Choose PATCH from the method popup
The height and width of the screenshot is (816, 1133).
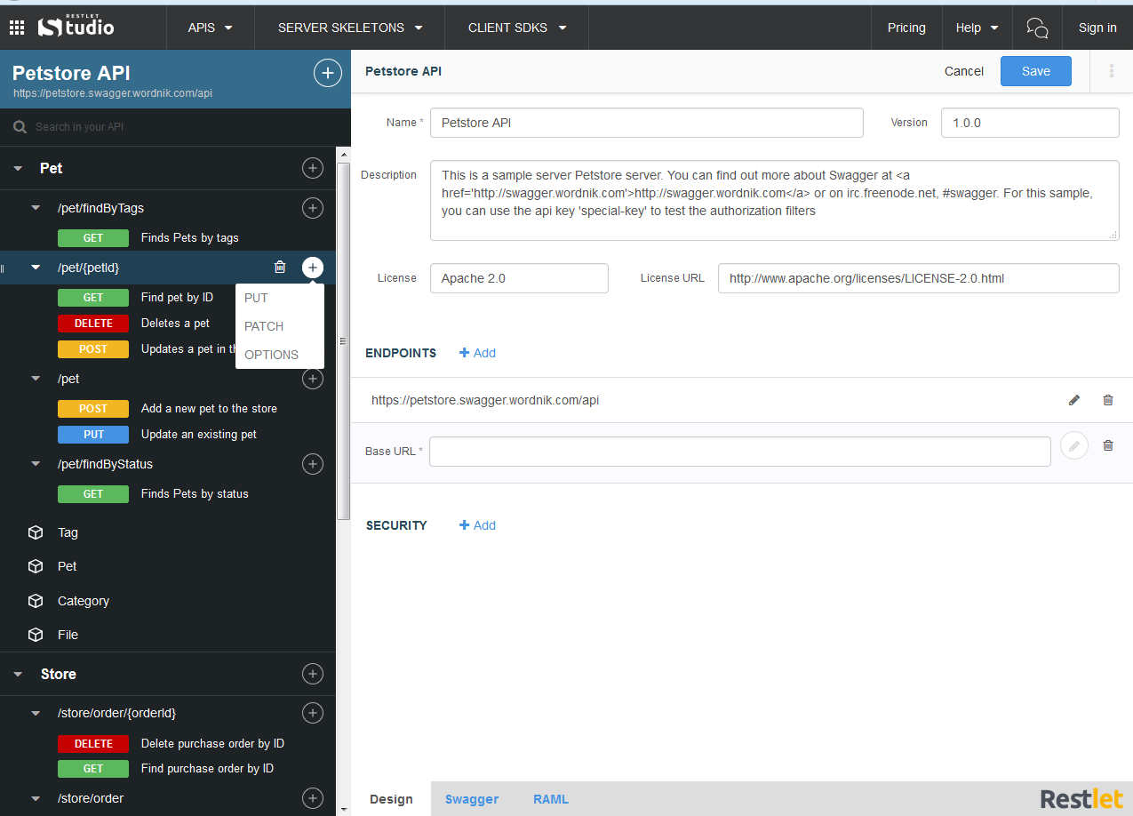[264, 326]
